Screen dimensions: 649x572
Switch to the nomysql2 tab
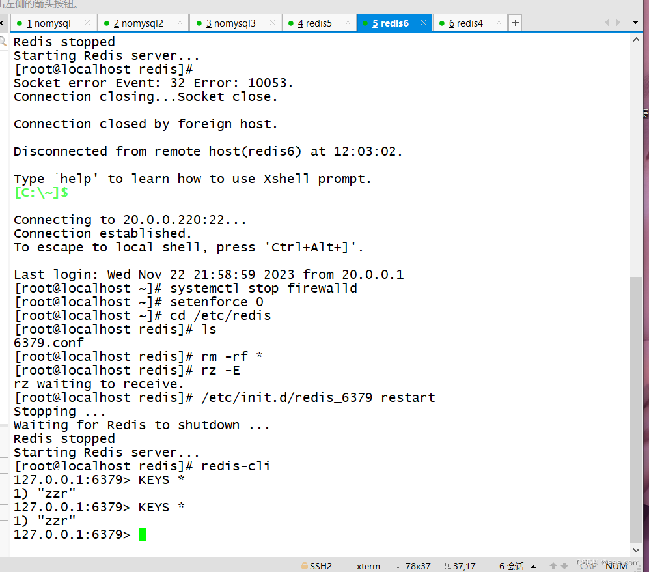coord(138,22)
